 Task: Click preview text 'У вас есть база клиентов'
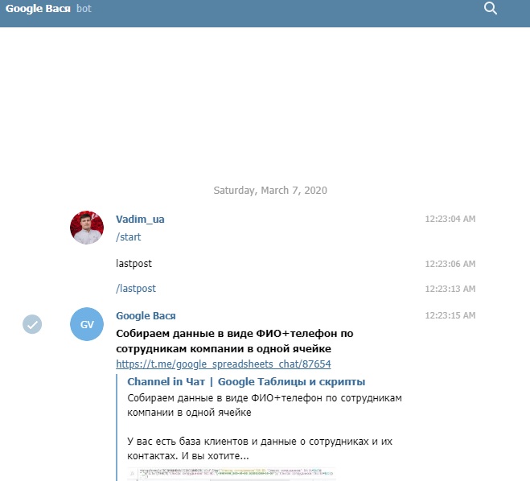187,442
